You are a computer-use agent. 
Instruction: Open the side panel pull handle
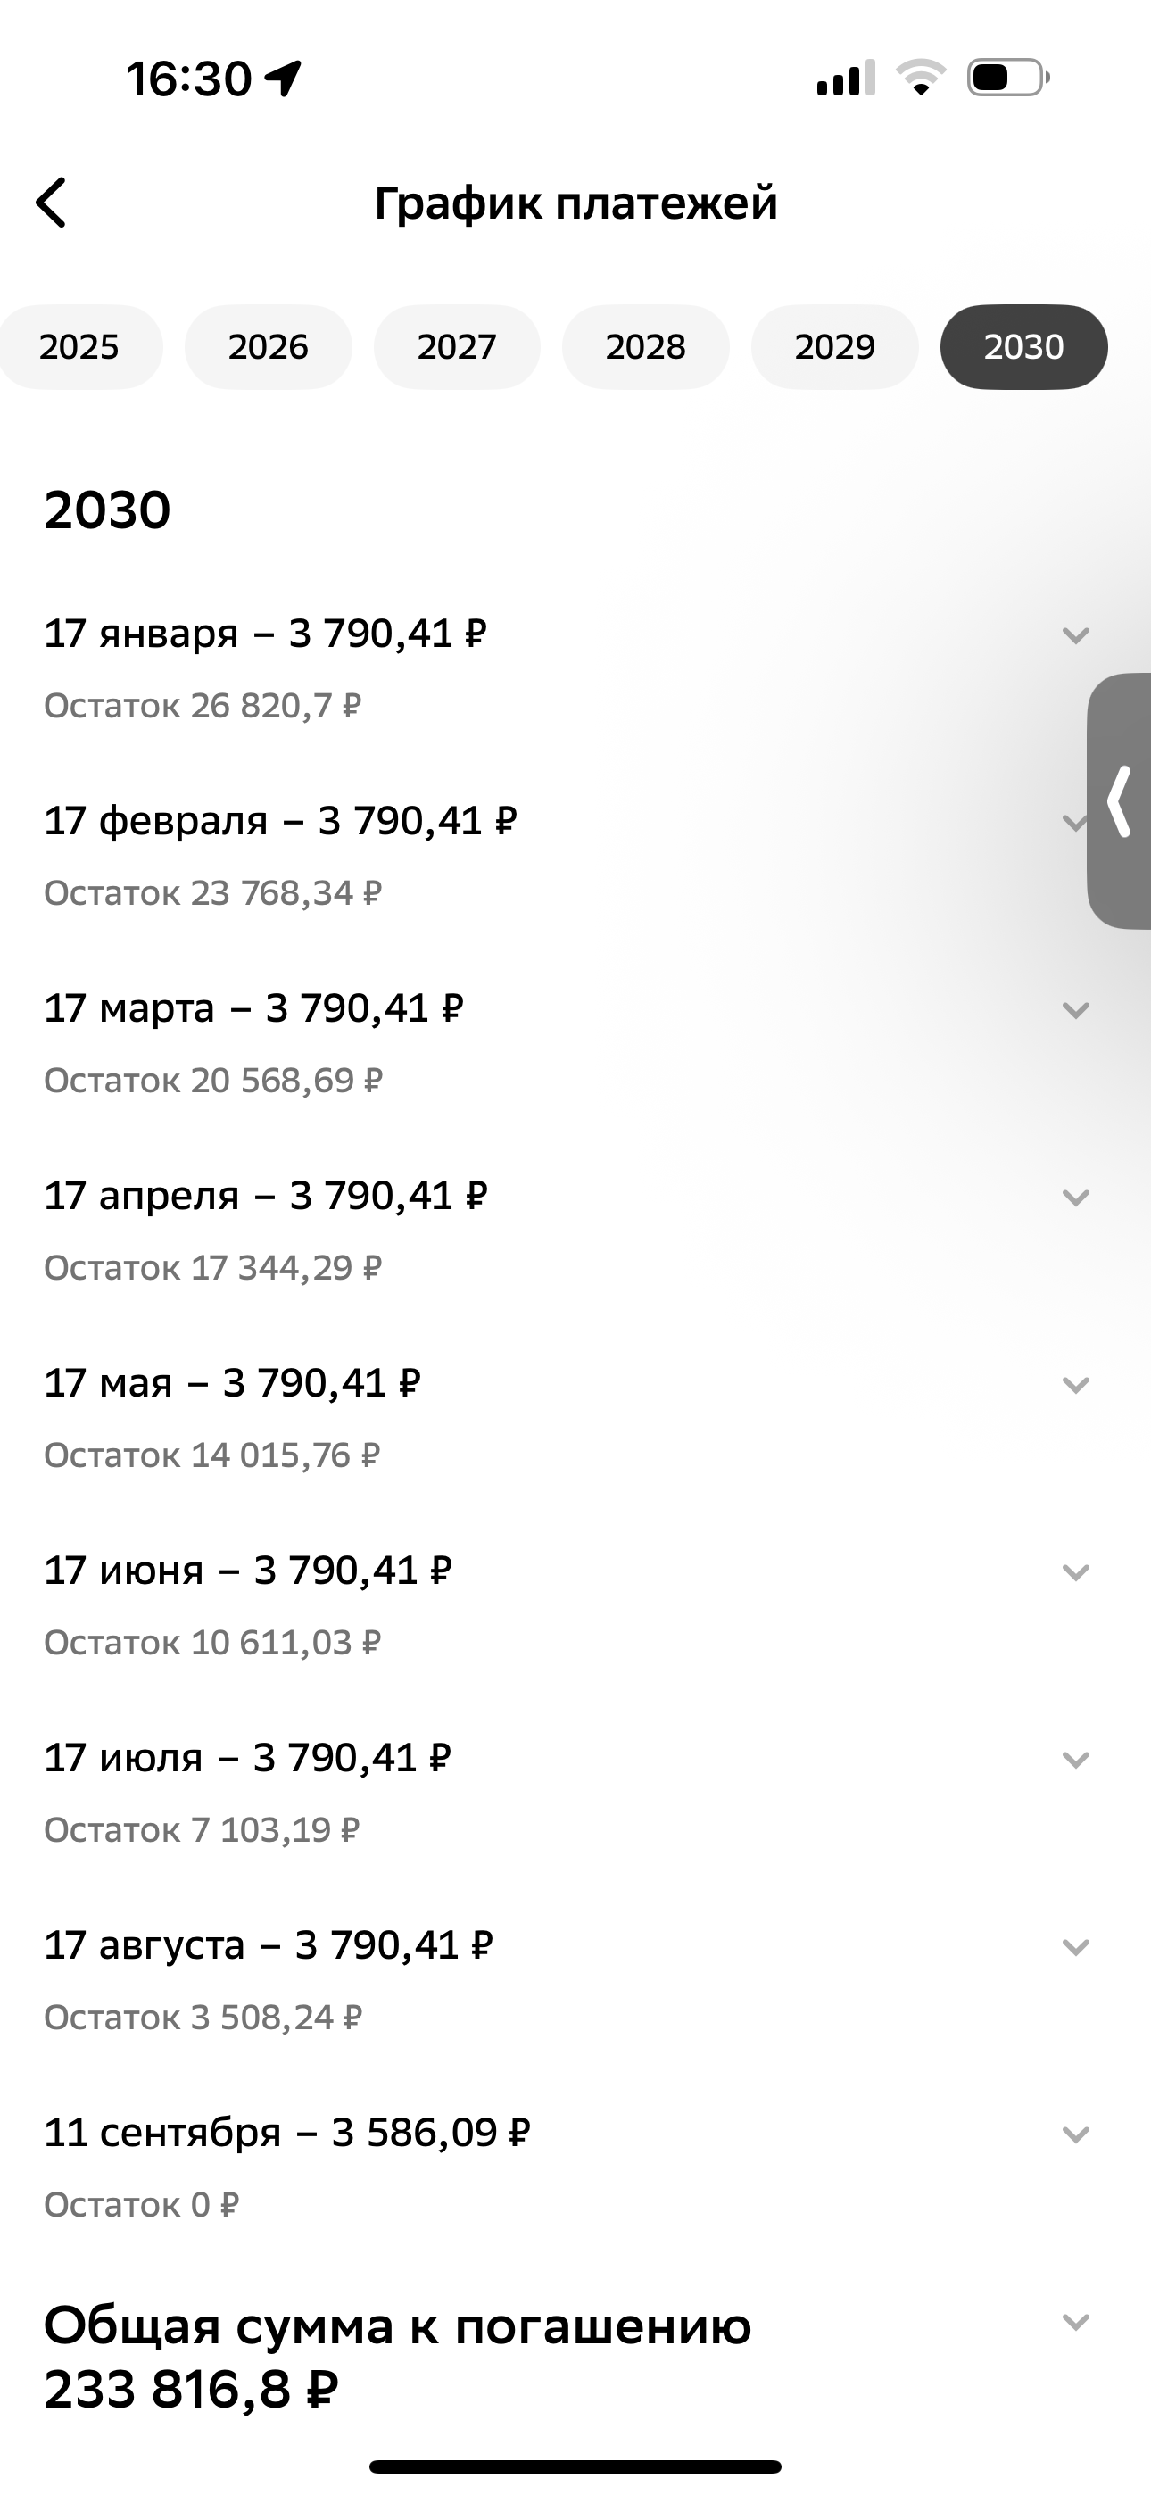tap(1120, 801)
